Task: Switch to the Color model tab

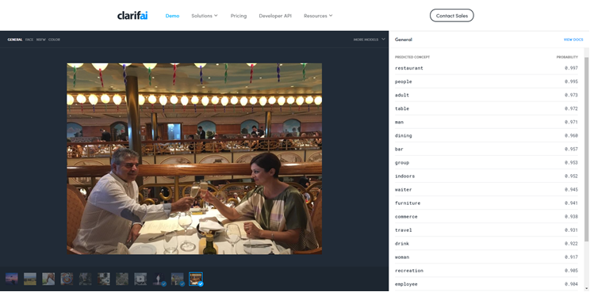Action: [54, 40]
